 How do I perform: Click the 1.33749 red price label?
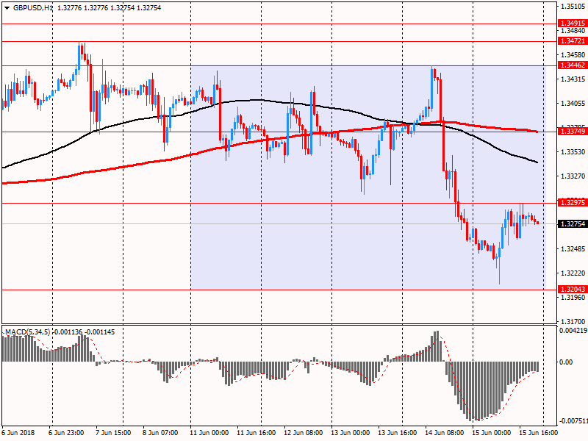click(x=573, y=131)
